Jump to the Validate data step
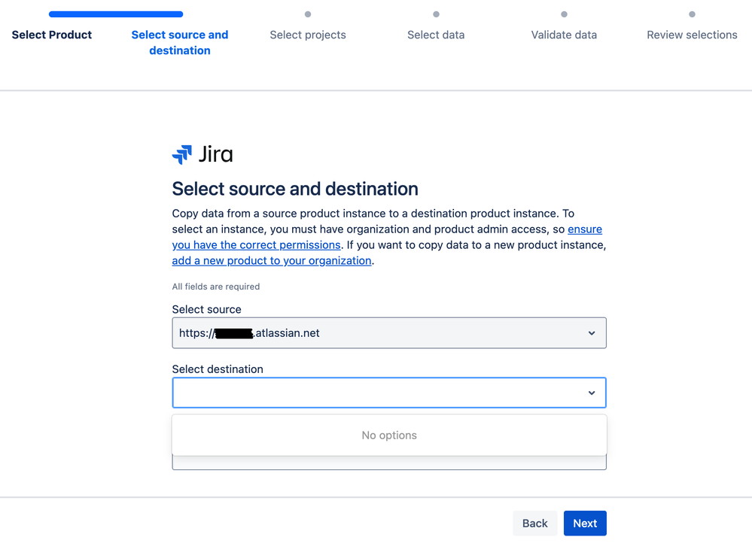Screen dimensions: 752x543 (x=564, y=35)
